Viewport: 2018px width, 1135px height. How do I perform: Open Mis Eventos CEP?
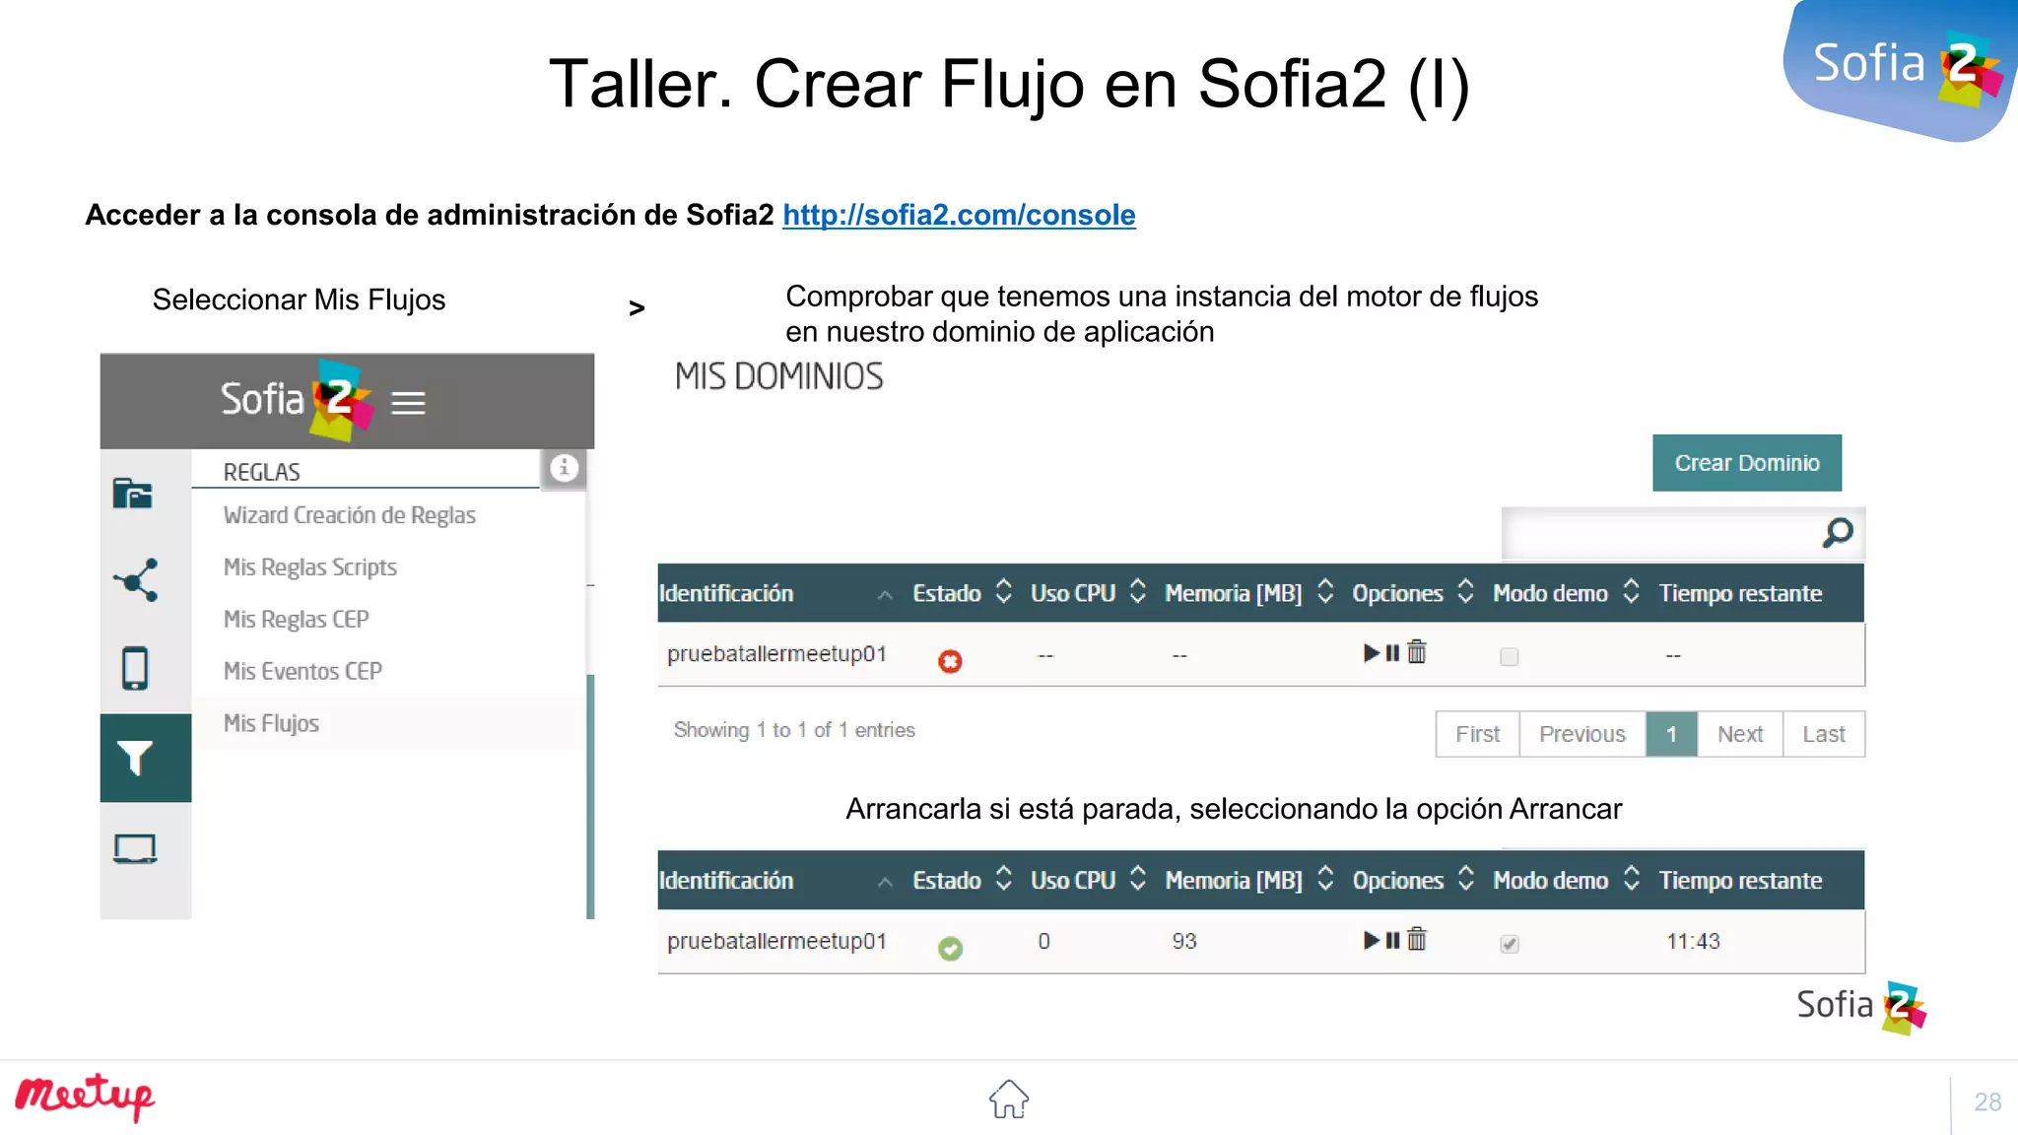[303, 671]
